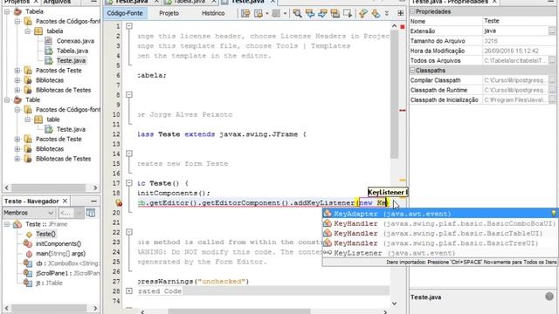The width and height of the screenshot is (559, 314).
Task: Click Find Previous Occurrence icon
Action: point(310,14)
